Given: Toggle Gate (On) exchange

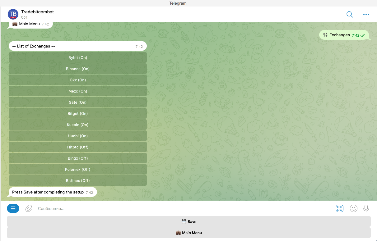Looking at the screenshot, I should click(78, 102).
